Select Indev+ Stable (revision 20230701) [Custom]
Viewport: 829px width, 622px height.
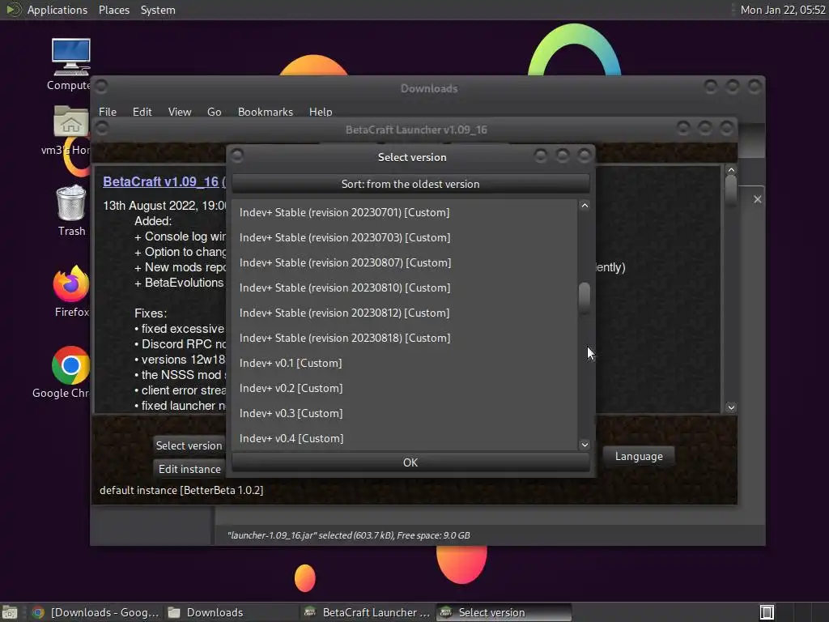pos(405,212)
